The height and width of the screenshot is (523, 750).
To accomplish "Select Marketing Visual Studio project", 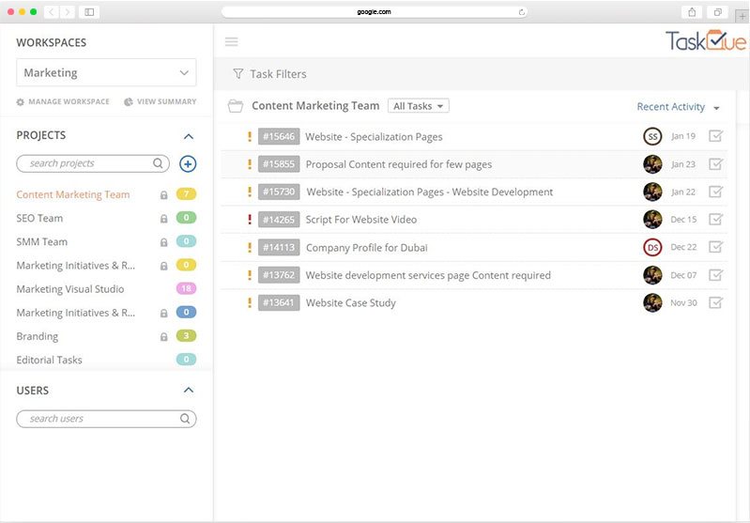I will pyautogui.click(x=70, y=289).
